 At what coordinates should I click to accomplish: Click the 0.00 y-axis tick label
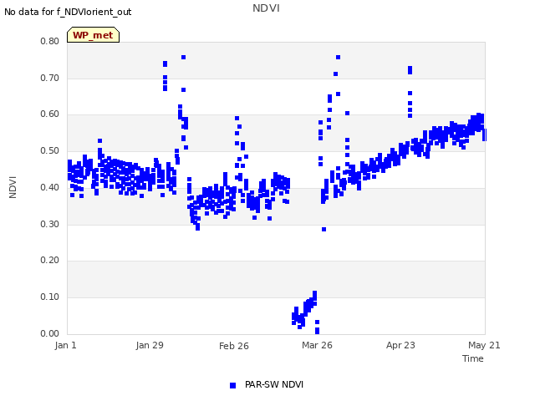50,334
